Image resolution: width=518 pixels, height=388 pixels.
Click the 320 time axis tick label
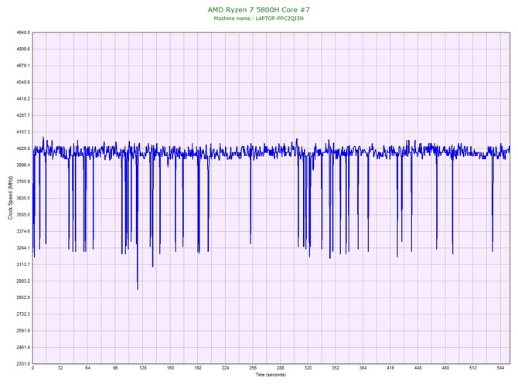(x=308, y=368)
